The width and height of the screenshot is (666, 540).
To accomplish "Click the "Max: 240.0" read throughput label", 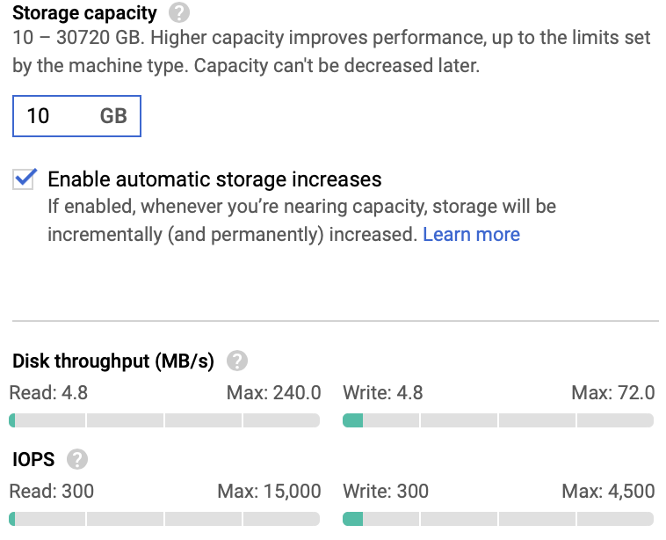I will 273,392.
